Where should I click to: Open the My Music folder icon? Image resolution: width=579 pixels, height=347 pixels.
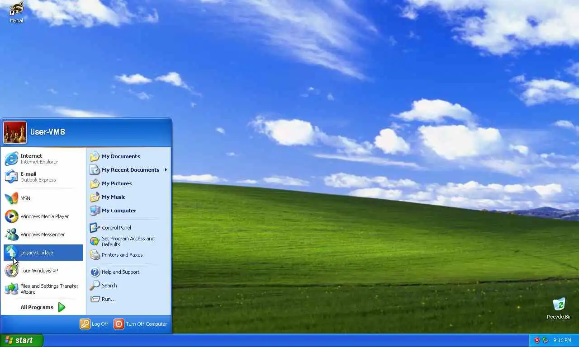[95, 197]
